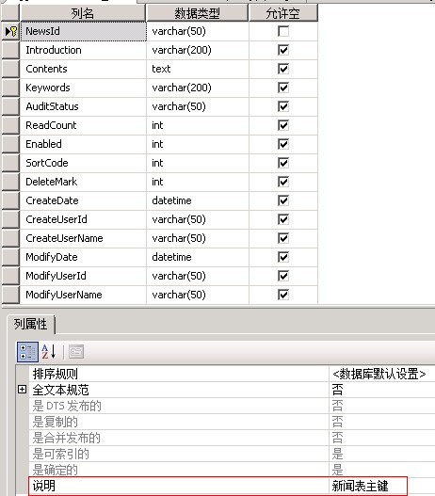Click the Alphabetical A-Z sort icon
This screenshot has height=496, width=435.
[49, 352]
